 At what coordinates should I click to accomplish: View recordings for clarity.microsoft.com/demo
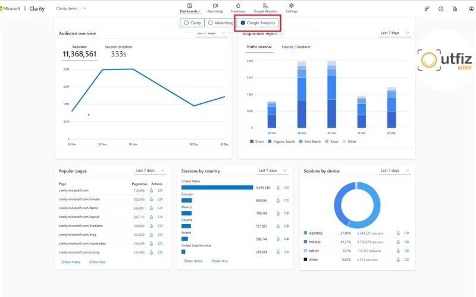pos(160,208)
